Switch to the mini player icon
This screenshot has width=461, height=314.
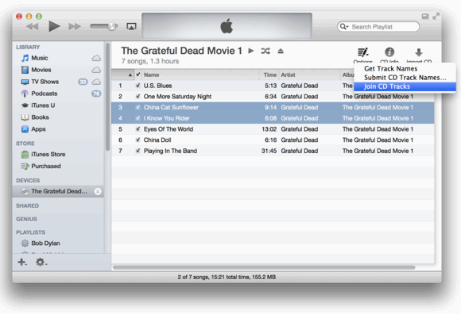pyautogui.click(x=425, y=17)
